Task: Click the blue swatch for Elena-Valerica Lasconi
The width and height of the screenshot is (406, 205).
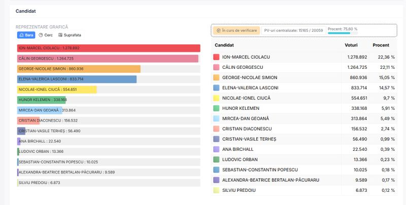Action: coord(217,88)
